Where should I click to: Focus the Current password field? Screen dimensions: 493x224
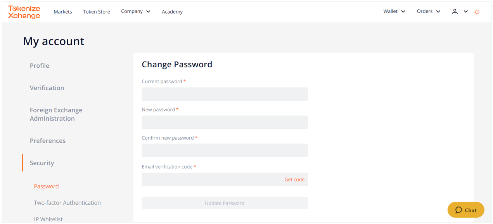pos(225,94)
